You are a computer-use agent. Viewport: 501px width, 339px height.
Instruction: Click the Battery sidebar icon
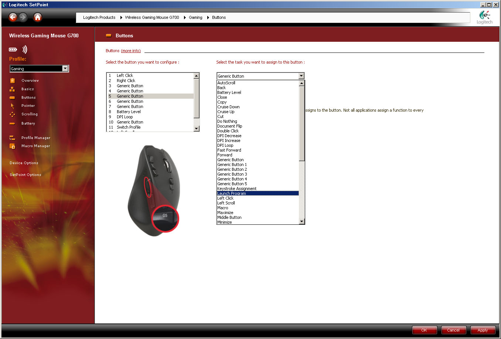[x=12, y=123]
